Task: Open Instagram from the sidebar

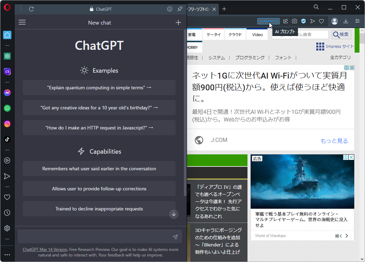Action: coord(7,124)
